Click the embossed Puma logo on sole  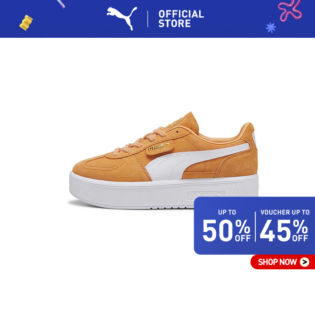[205, 195]
